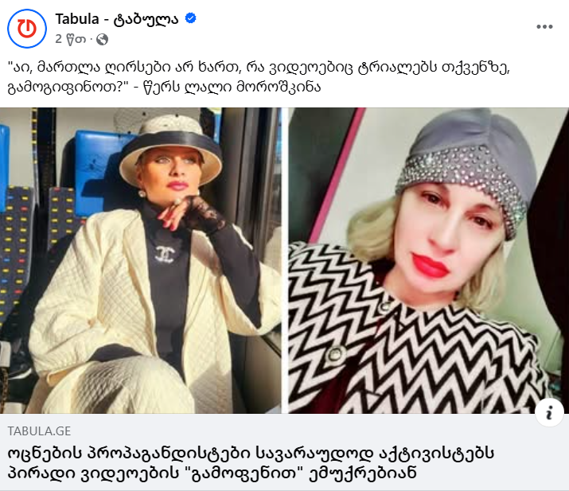Click the blue verified badge
Screen dimensions: 569x491
tap(190, 18)
